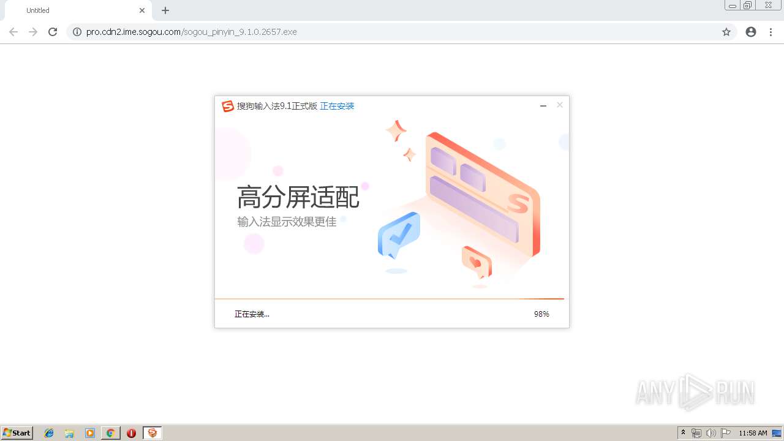Click the 输入法显示效果更佳 subtitle
Screen dimensions: 784x441
287,222
